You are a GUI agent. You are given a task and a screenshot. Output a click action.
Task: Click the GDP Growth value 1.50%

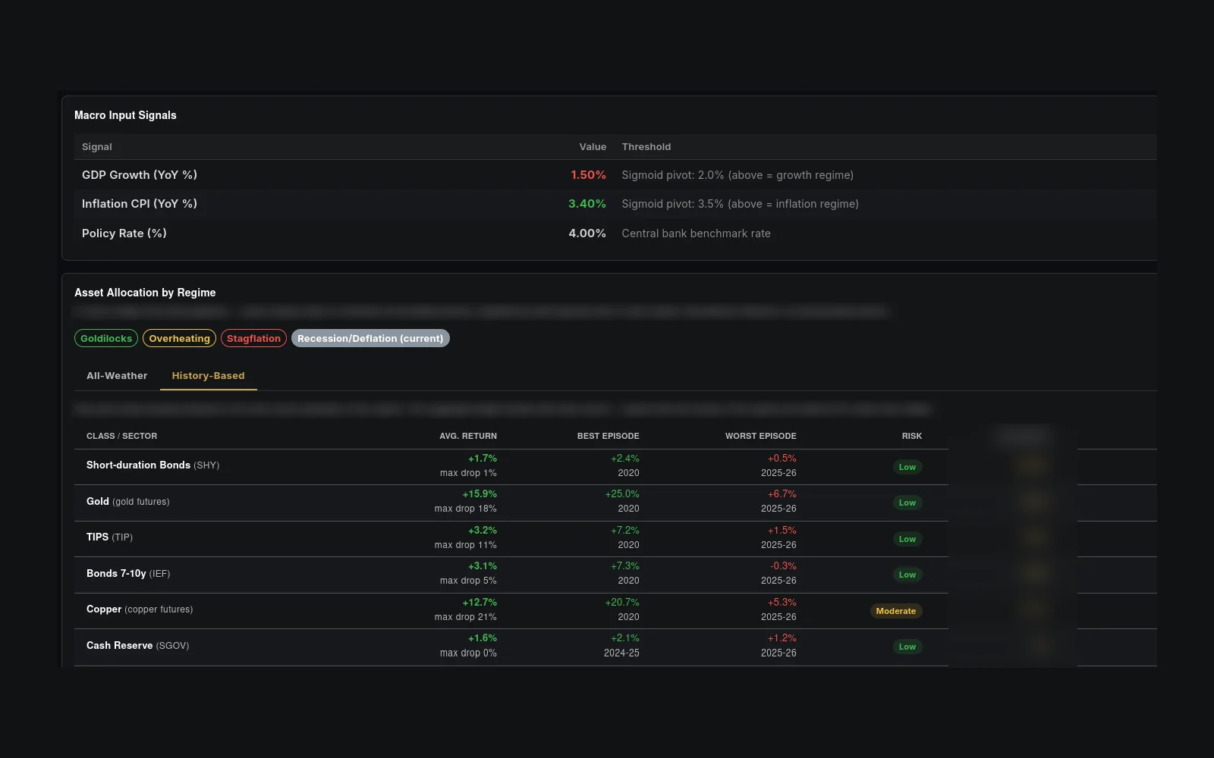coord(588,175)
